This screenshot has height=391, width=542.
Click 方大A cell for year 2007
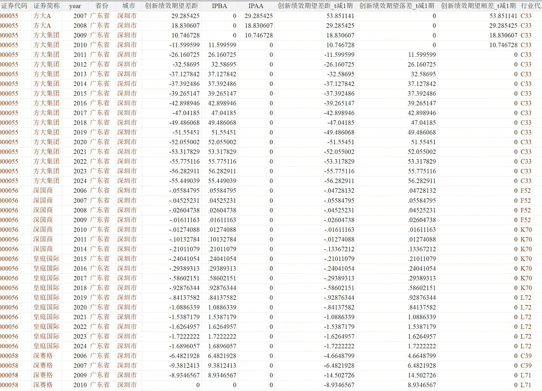point(42,16)
